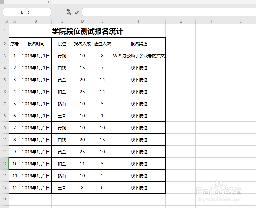Click the 钻石 cell in row 7
This screenshot has width=256, height=208.
coord(62,104)
